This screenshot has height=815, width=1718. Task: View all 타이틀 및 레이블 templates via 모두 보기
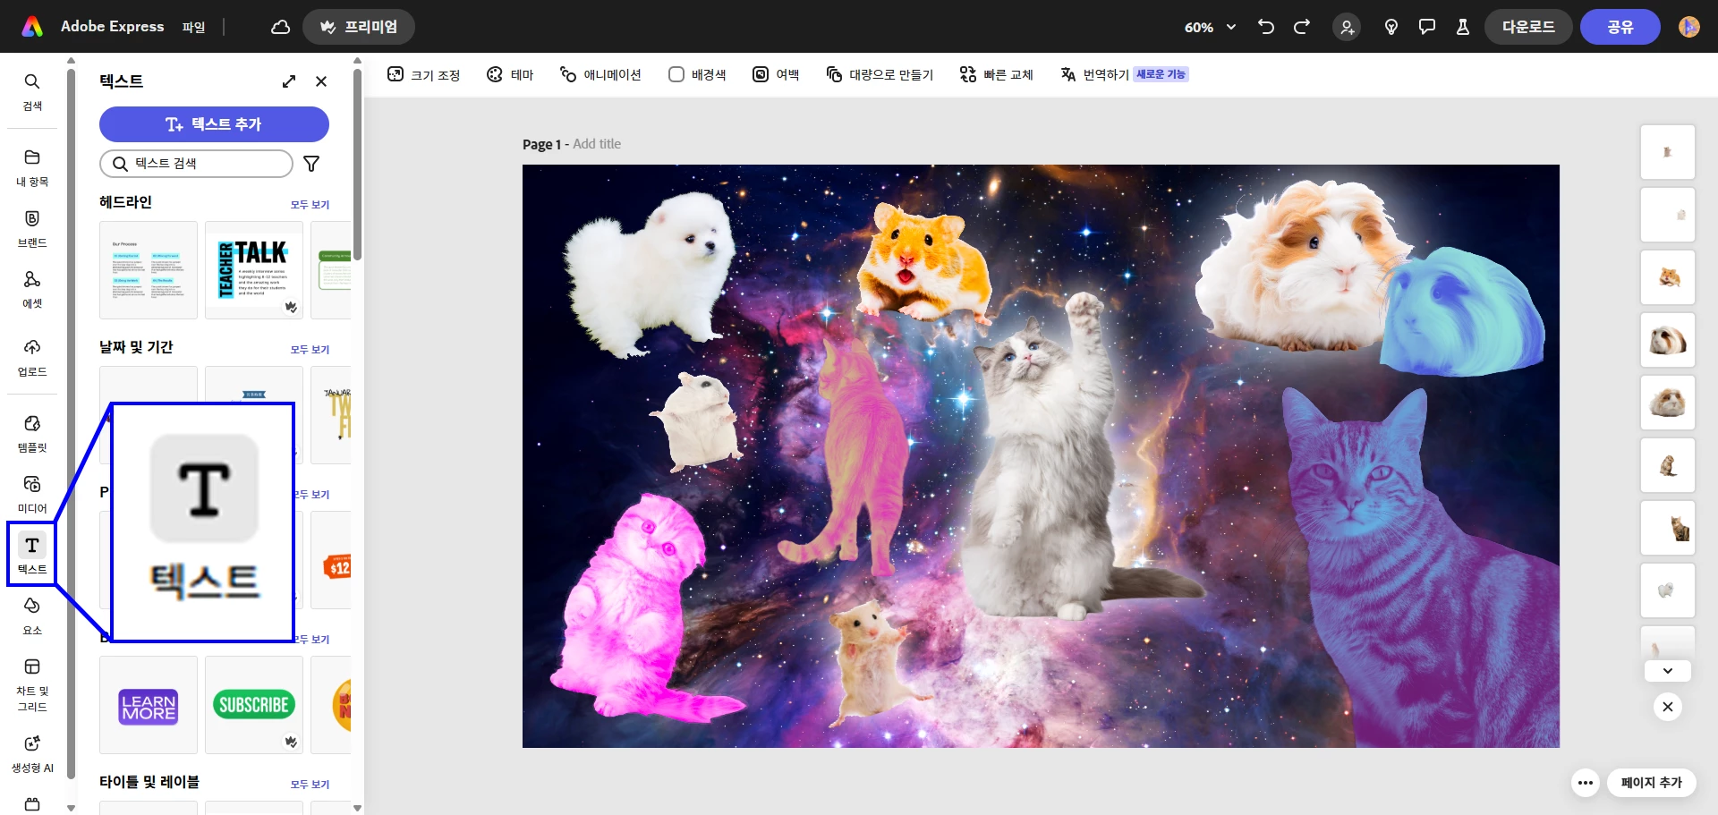pos(310,785)
